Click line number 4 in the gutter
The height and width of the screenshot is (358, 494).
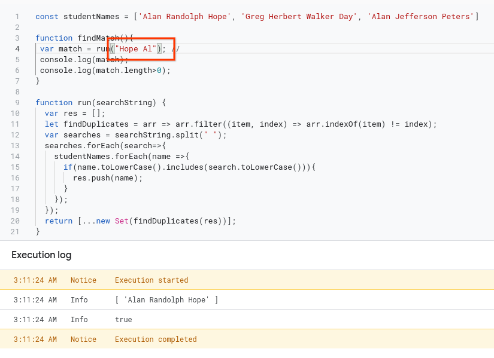click(x=17, y=49)
